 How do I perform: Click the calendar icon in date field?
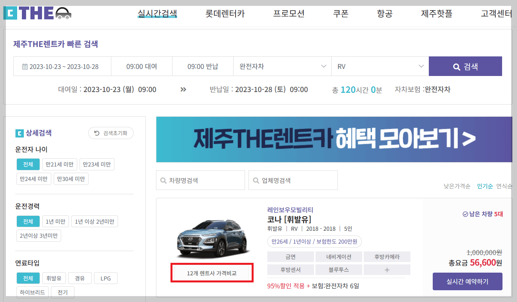coord(25,67)
